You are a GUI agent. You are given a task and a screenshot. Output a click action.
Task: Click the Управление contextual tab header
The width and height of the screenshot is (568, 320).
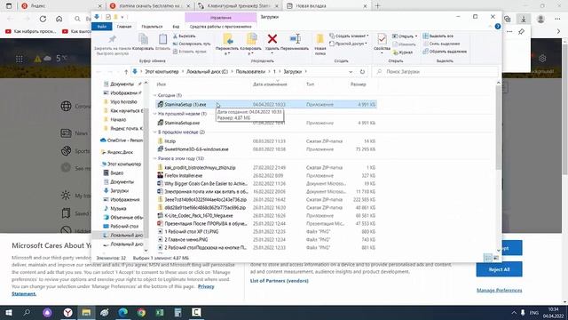pyautogui.click(x=221, y=18)
